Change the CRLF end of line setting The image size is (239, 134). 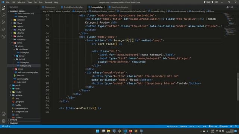coord(198,127)
